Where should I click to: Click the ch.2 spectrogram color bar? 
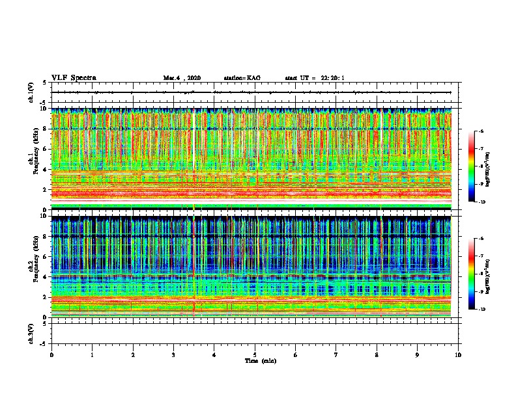[x=471, y=274]
